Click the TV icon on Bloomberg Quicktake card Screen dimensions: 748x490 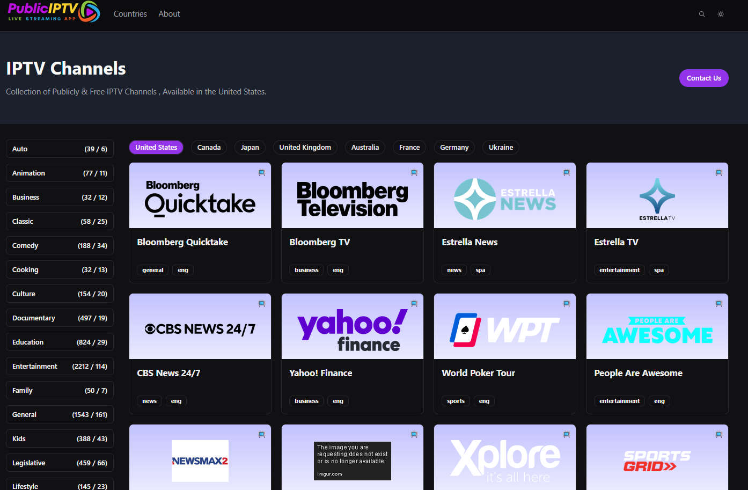[262, 173]
